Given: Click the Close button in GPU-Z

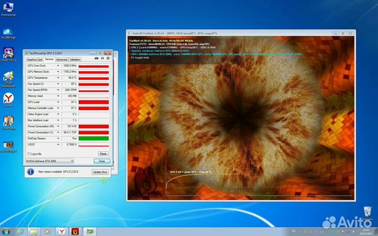Looking at the screenshot, I should click(x=102, y=161).
